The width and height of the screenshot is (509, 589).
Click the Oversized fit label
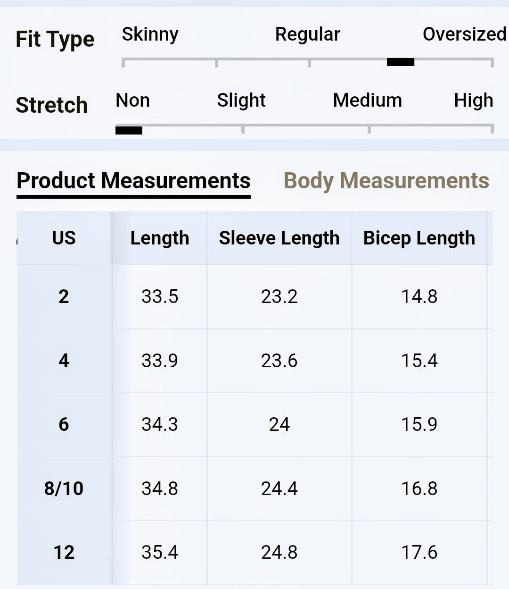pos(464,34)
